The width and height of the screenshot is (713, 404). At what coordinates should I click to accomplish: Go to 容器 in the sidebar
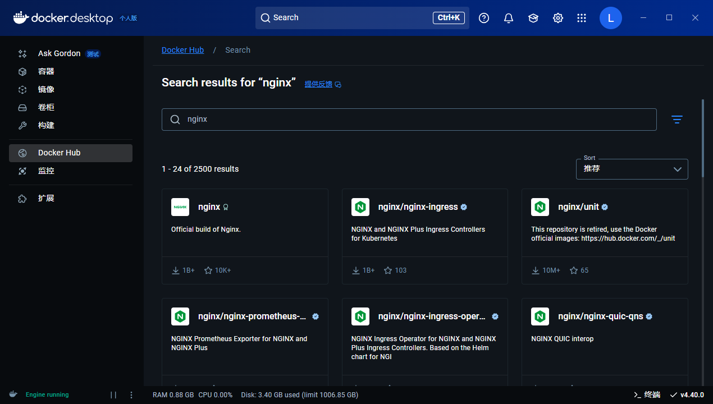pos(46,71)
